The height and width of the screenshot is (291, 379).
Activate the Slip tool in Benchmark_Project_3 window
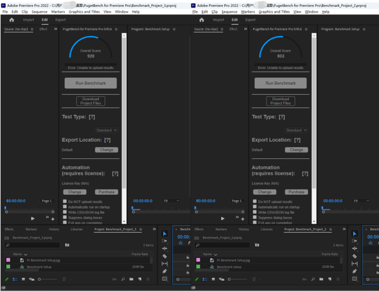click(x=165, y=264)
